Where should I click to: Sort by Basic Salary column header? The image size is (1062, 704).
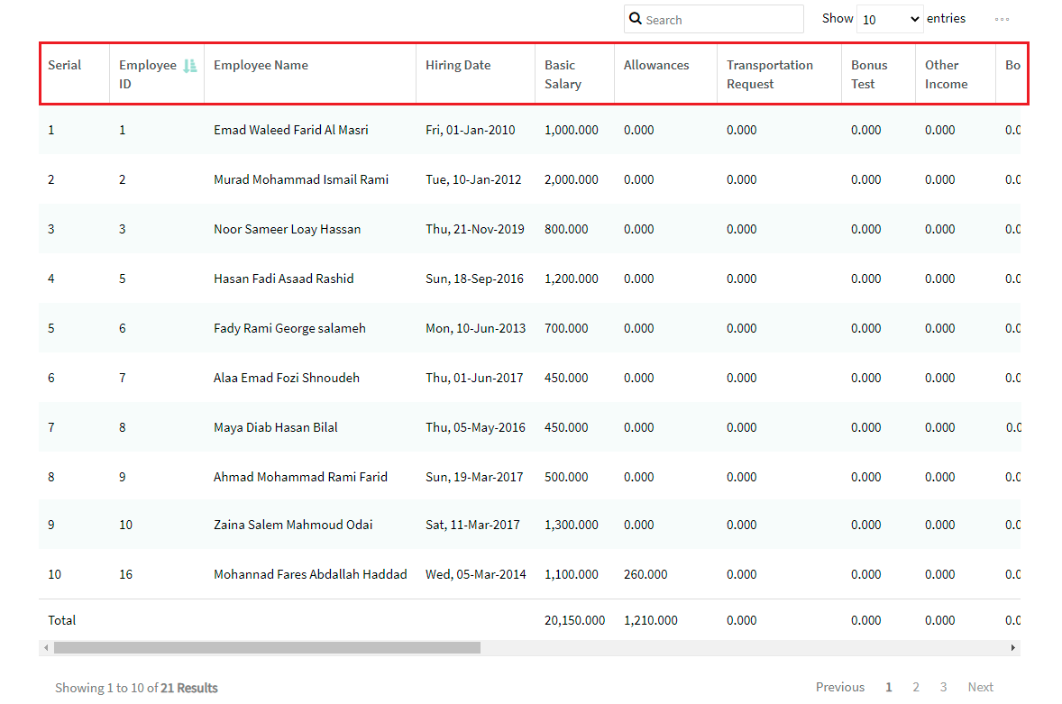pos(563,75)
